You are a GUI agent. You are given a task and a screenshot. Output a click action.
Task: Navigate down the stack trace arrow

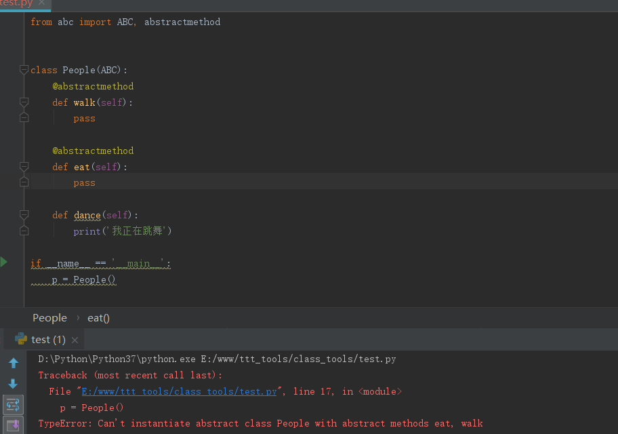(13, 384)
